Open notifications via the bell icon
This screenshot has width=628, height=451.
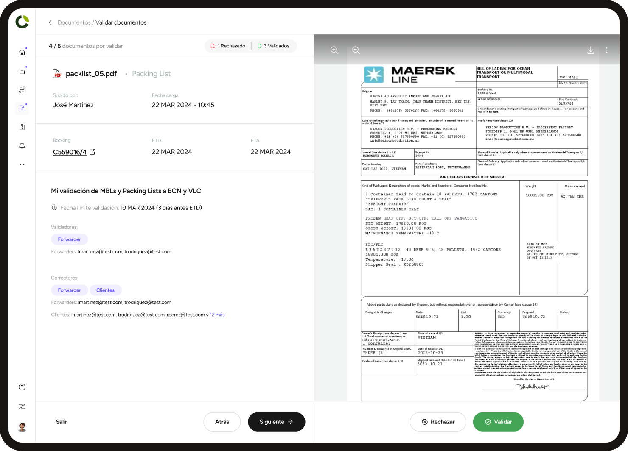click(22, 145)
